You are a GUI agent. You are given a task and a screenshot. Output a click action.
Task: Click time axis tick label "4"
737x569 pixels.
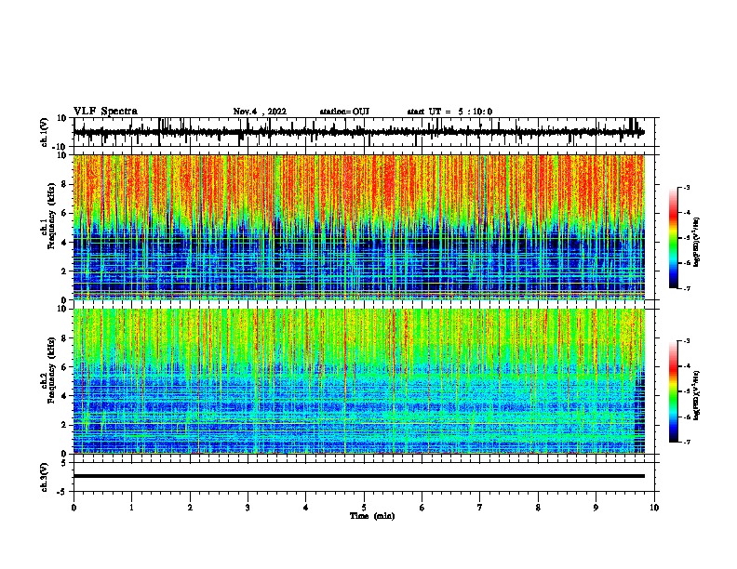[306, 508]
